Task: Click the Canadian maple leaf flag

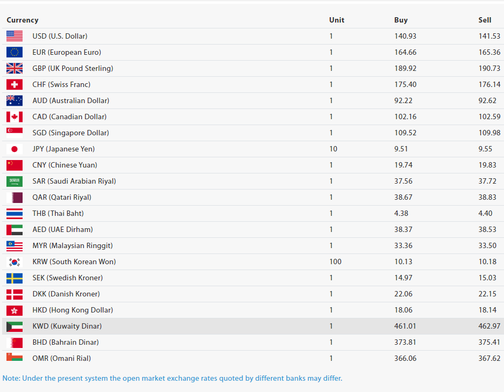Action: tap(15, 117)
